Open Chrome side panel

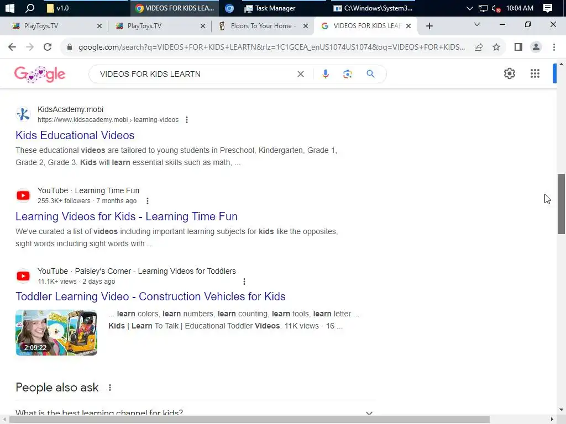tap(518, 47)
